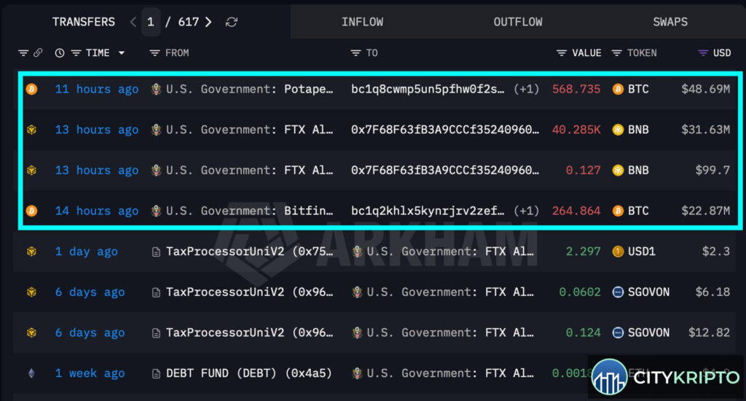
Task: Select the USD1 token
Action: 641,252
